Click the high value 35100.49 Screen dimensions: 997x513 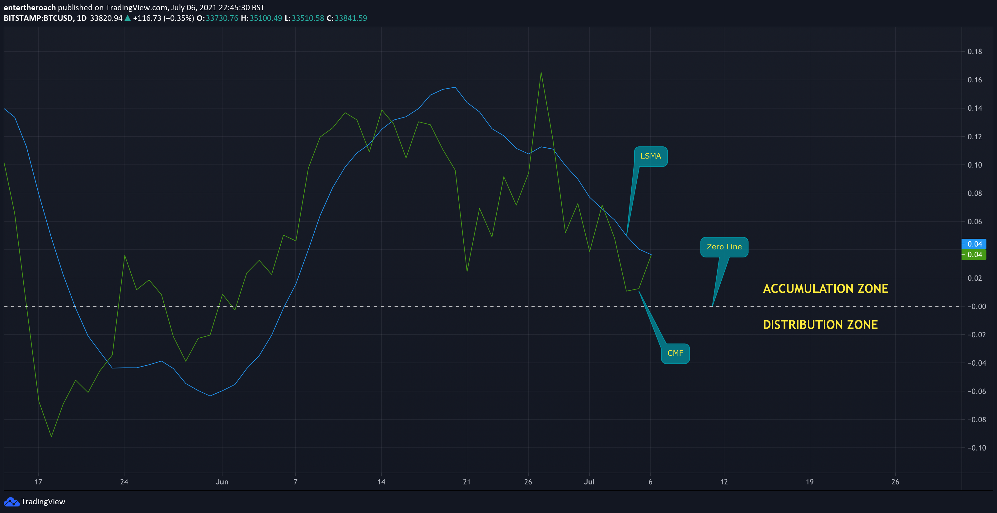(x=265, y=18)
